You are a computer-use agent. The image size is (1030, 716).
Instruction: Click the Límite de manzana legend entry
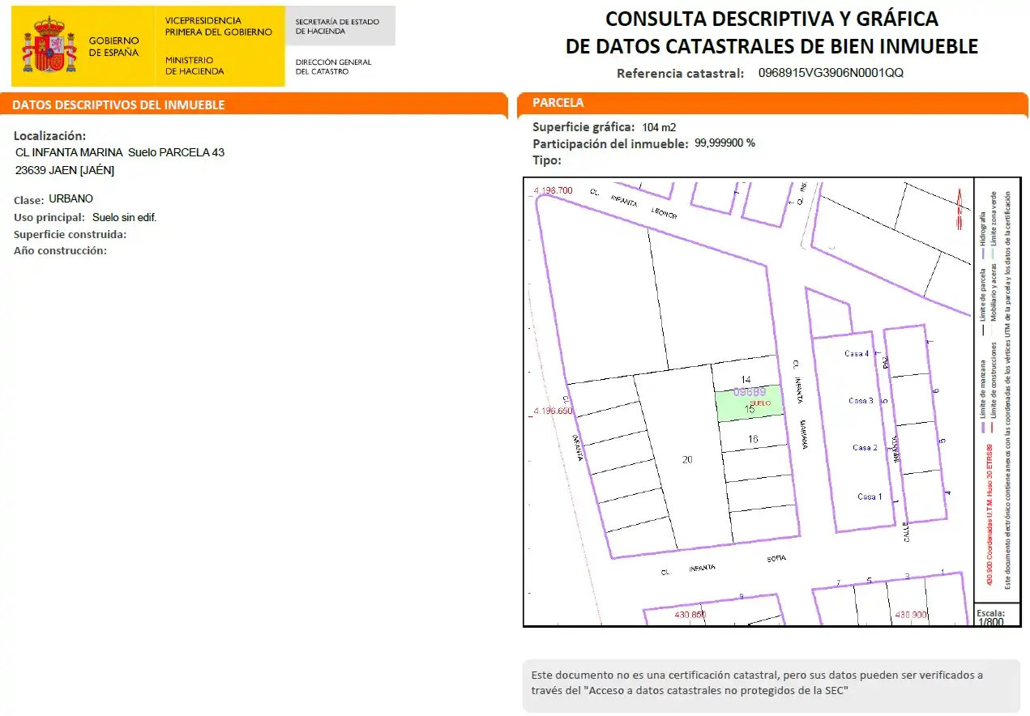[x=983, y=396]
